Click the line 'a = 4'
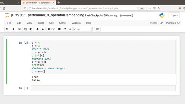Viewport: 185px width, 104px height. (x=36, y=43)
